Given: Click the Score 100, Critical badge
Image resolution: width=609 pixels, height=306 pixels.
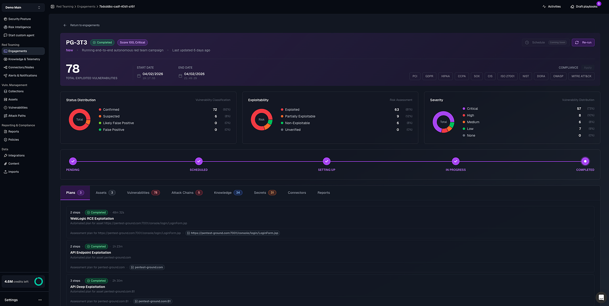Looking at the screenshot, I should (x=132, y=43).
